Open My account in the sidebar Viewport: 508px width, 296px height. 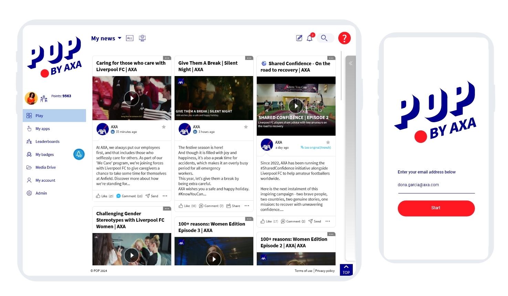(x=54, y=180)
